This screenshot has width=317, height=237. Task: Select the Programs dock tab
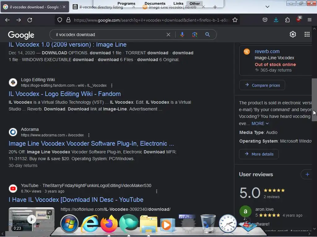(126, 3)
